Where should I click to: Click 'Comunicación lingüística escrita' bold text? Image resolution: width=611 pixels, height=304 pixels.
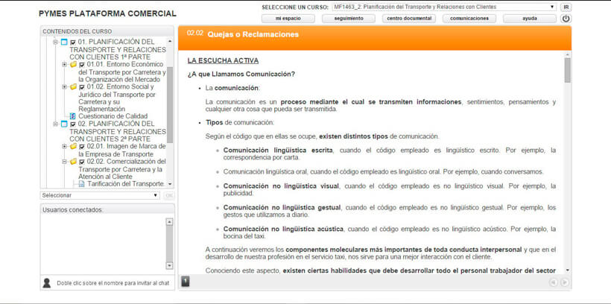pyautogui.click(x=278, y=150)
